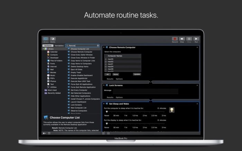Switch to the Variables tab

(x=59, y=46)
